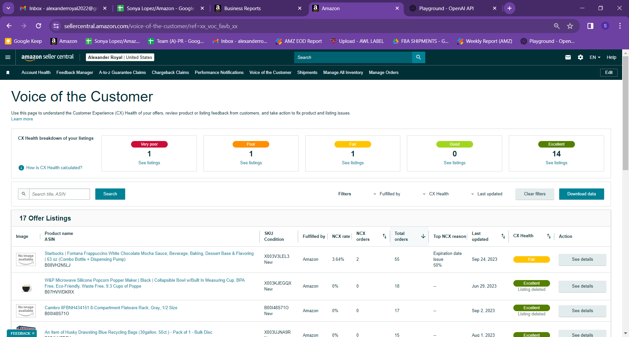
Task: Open How is CX Health calculated info
Action: tap(50, 168)
